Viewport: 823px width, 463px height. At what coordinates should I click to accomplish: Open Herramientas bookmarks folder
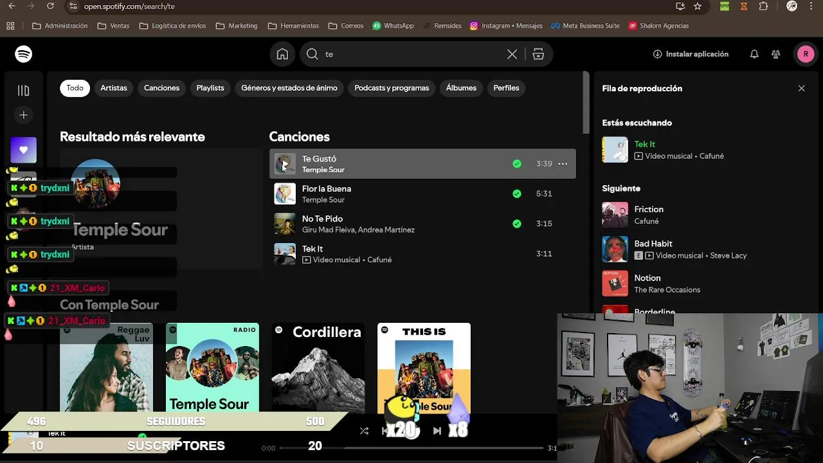(293, 26)
